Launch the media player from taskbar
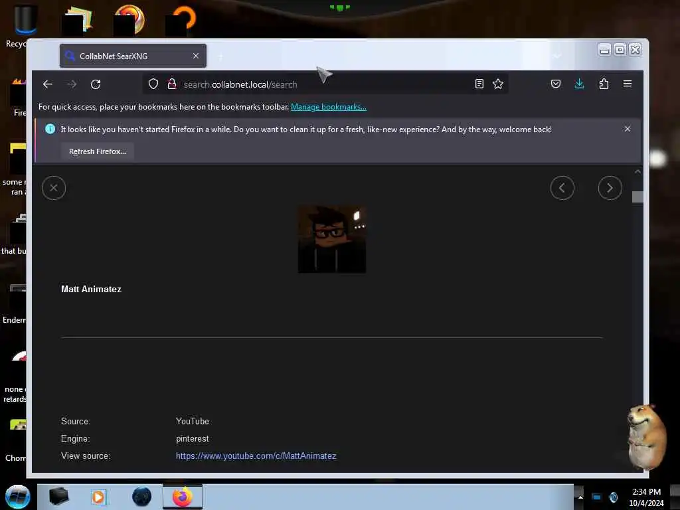Image resolution: width=680 pixels, height=510 pixels. tap(99, 497)
